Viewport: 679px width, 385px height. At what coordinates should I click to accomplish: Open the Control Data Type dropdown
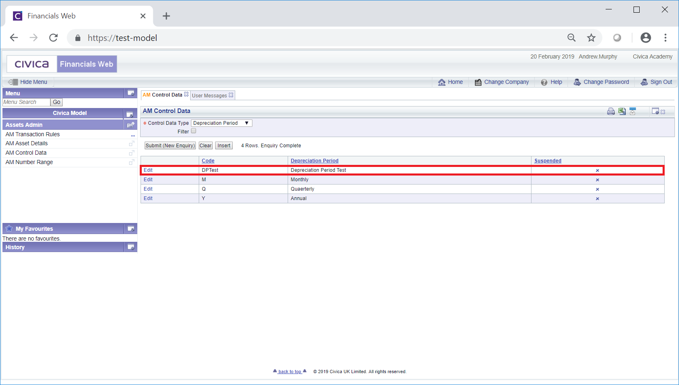tap(222, 123)
